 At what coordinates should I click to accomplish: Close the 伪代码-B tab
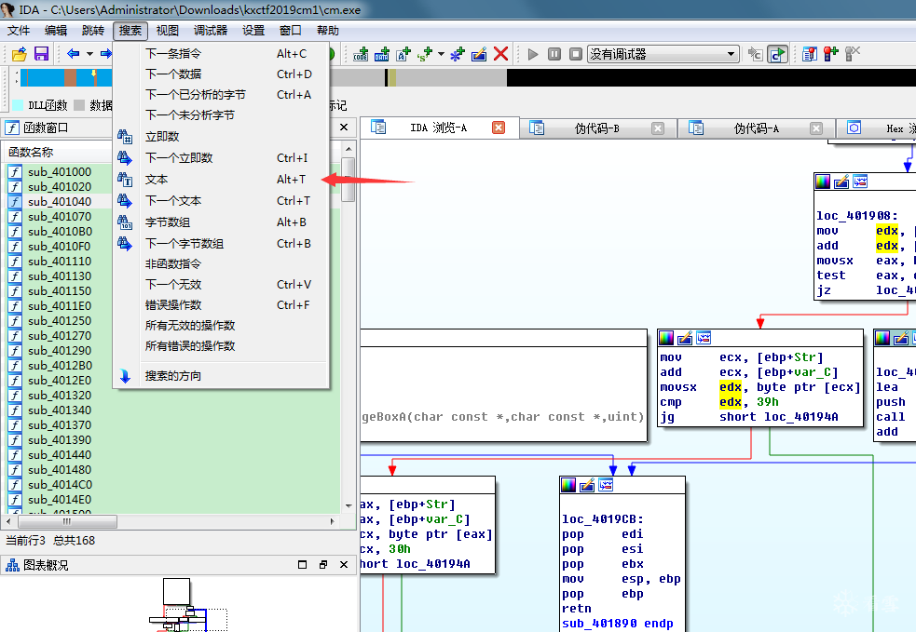[x=658, y=128]
